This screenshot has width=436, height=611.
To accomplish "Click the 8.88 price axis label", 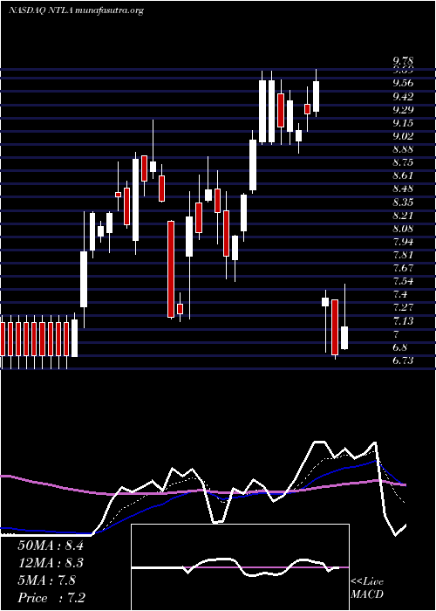I will point(403,149).
